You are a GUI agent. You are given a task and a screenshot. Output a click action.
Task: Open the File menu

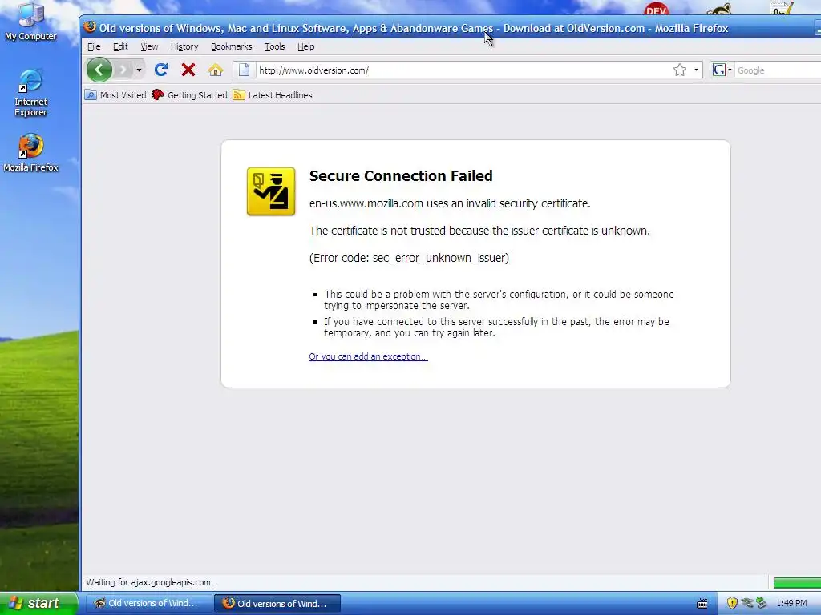pos(94,46)
